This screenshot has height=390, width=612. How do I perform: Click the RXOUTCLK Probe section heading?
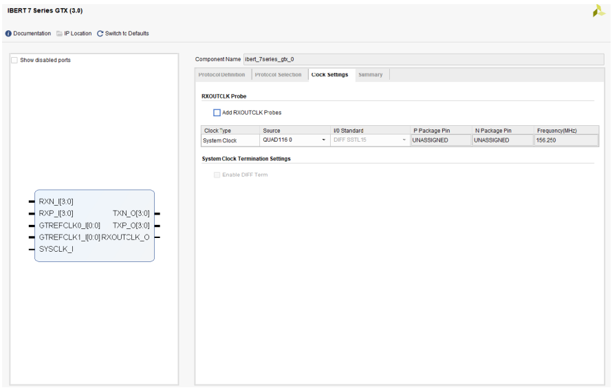pyautogui.click(x=224, y=96)
